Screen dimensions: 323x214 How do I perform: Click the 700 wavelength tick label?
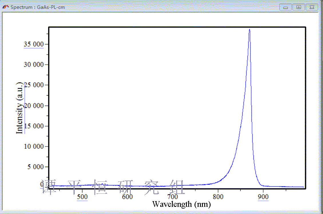click(x=173, y=197)
